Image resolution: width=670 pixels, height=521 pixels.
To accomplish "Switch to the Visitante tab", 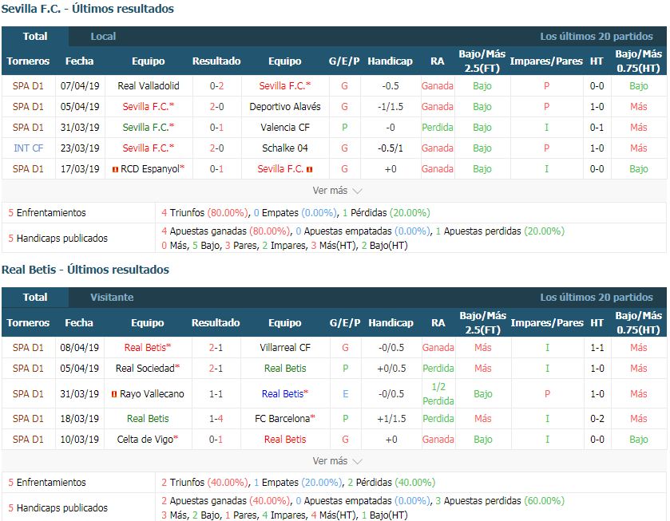I will coord(112,298).
